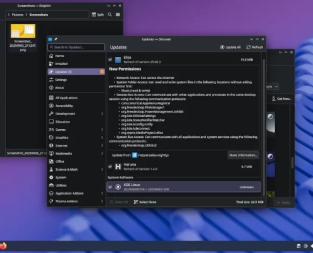Open the Application Addons category
The height and width of the screenshot is (253, 313).
pyautogui.click(x=76, y=194)
